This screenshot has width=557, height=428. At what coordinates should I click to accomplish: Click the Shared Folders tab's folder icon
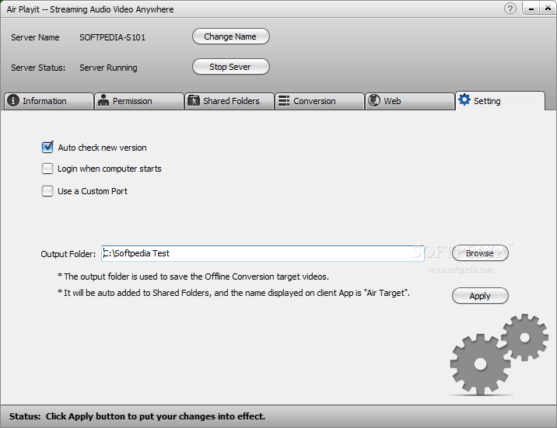coord(194,100)
